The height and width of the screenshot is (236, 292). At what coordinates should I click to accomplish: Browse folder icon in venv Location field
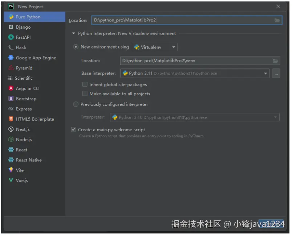pyautogui.click(x=275, y=61)
